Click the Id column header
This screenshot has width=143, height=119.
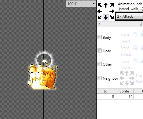(x=106, y=91)
